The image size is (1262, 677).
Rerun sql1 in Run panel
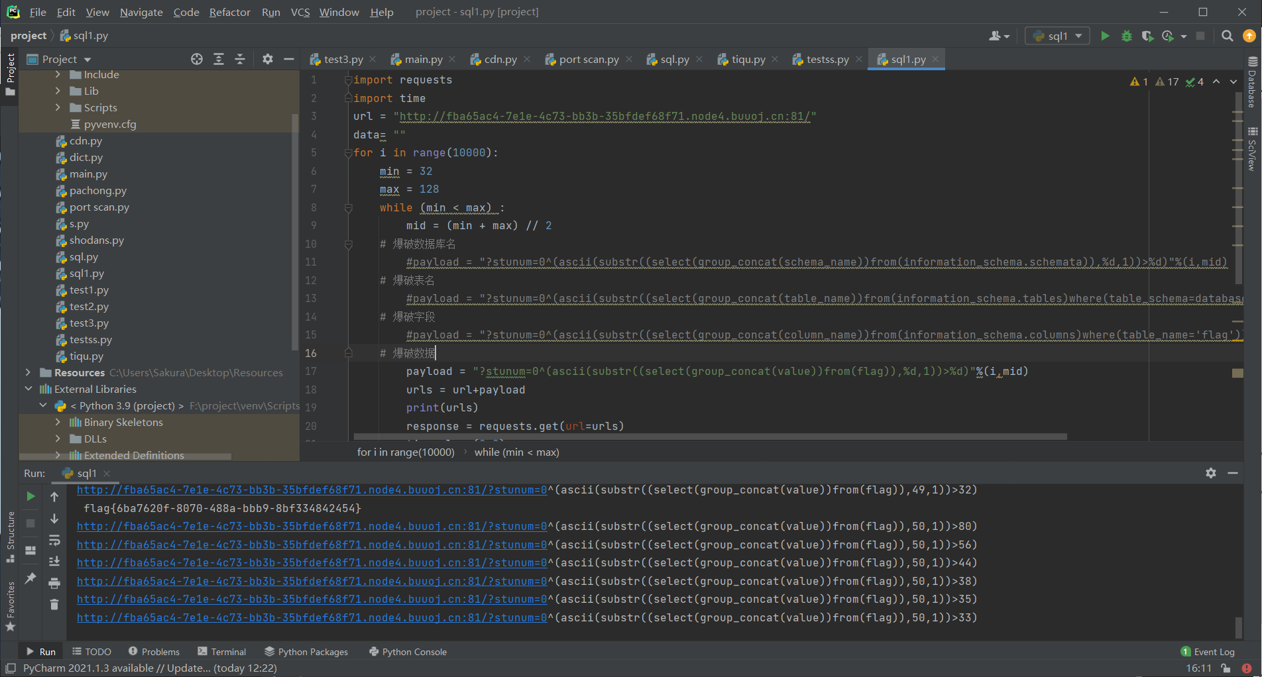pos(30,496)
